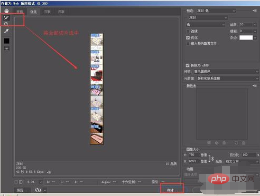Switch to the 四联 4-up tab
Screen dimensions: 260x196
[x=61, y=12]
